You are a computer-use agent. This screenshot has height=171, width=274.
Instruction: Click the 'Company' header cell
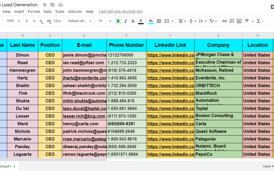tap(218, 45)
